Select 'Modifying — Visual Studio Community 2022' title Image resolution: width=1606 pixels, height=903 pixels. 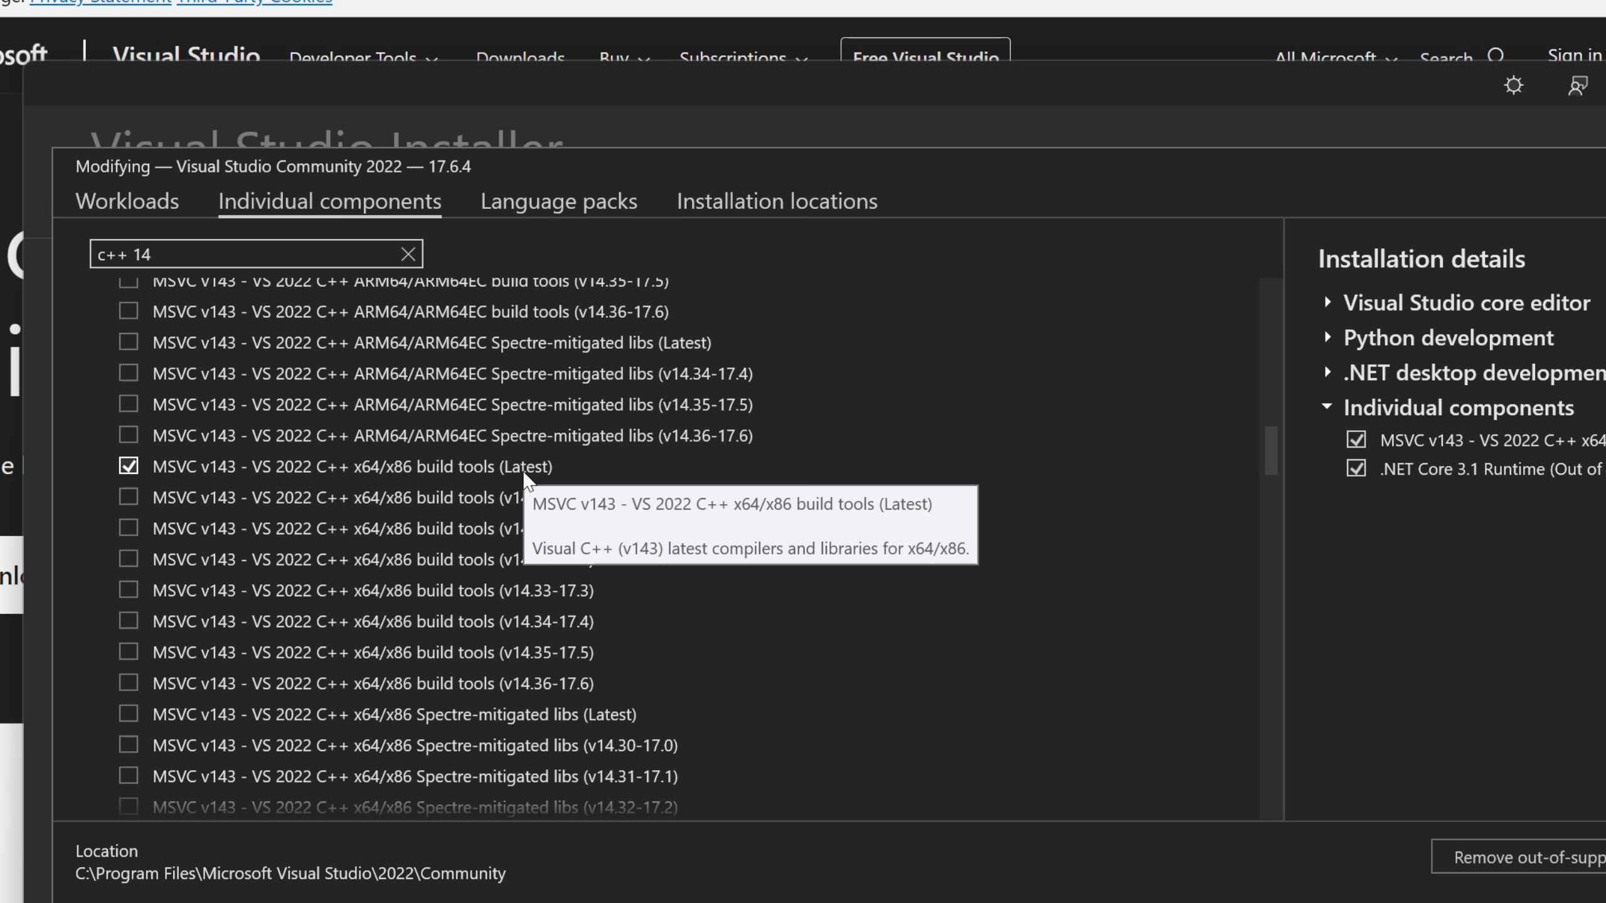tap(273, 166)
